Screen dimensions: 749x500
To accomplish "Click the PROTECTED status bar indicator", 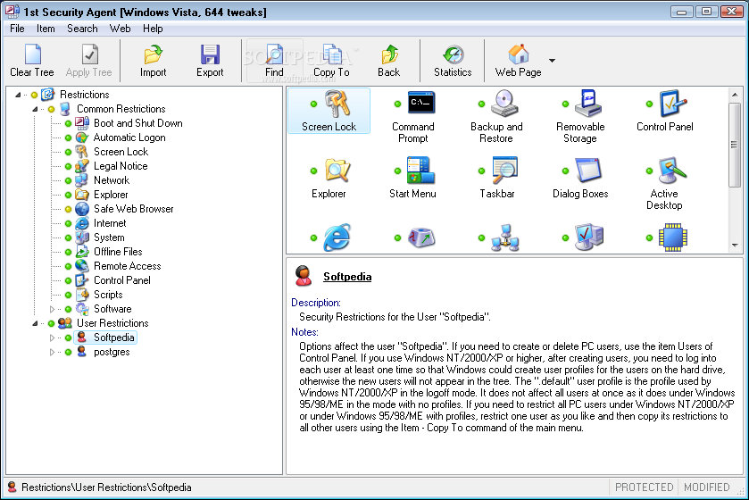I will point(644,487).
